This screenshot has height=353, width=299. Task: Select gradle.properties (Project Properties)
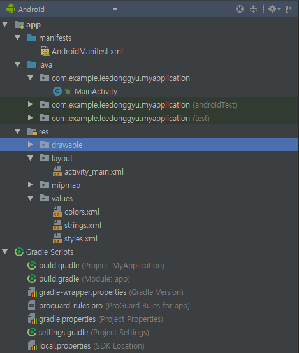[101, 319]
